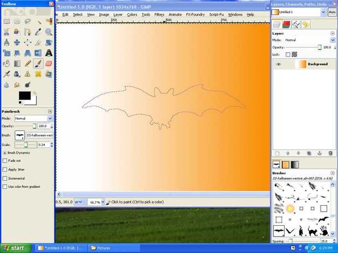Open the Script-Fu menu
Viewport: 338px width, 253px height.
tap(216, 15)
